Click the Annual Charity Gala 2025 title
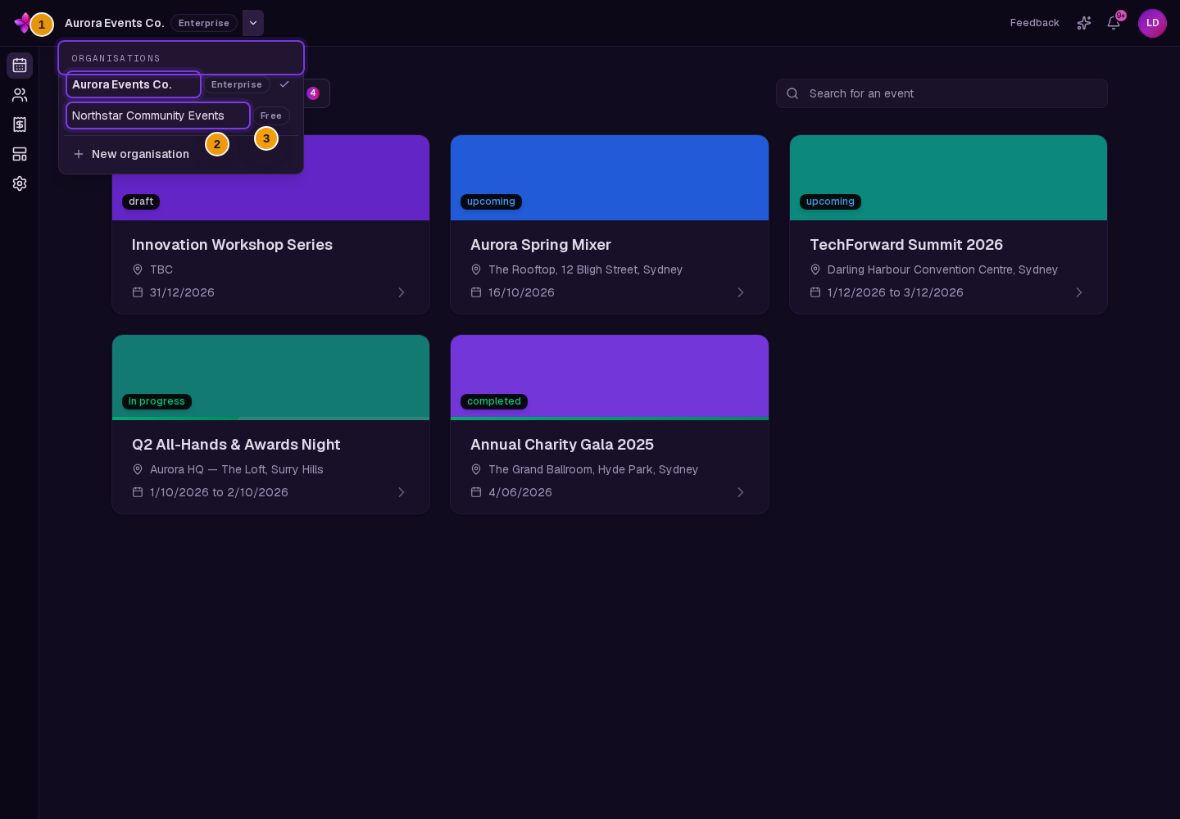This screenshot has width=1180, height=819. click(x=562, y=445)
